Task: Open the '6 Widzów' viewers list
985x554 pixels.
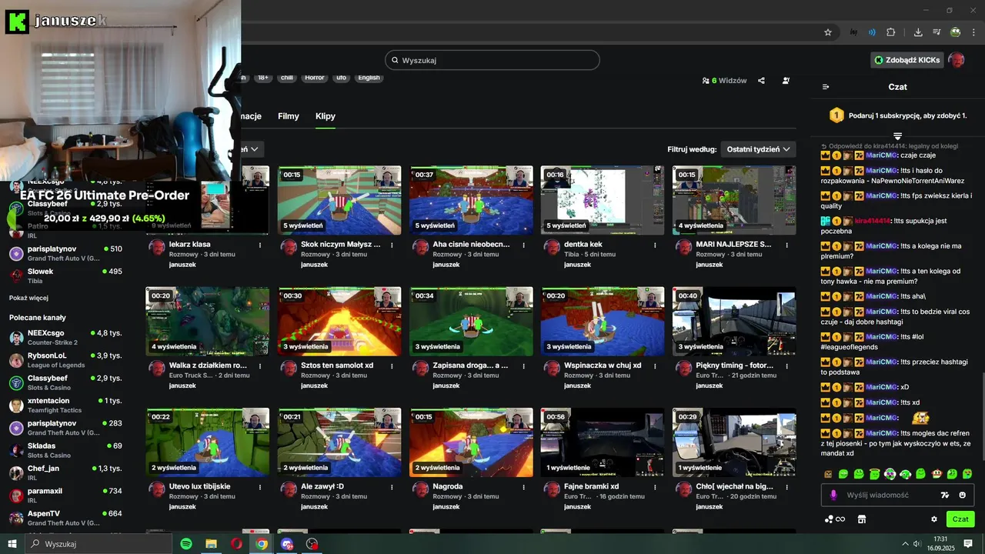Action: coord(724,80)
